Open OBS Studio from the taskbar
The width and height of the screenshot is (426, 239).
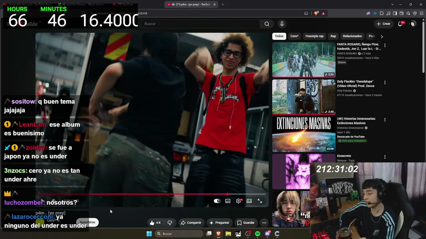248,234
